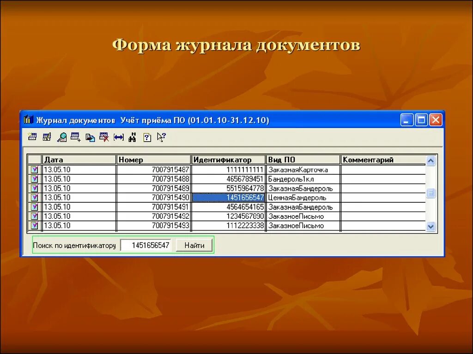Click the Комментарий column header

[383, 159]
